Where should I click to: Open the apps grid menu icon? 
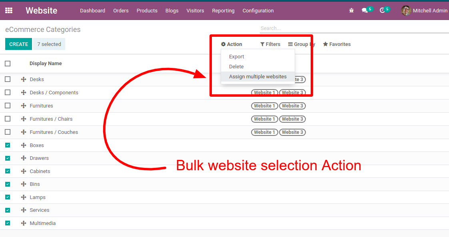(9, 10)
